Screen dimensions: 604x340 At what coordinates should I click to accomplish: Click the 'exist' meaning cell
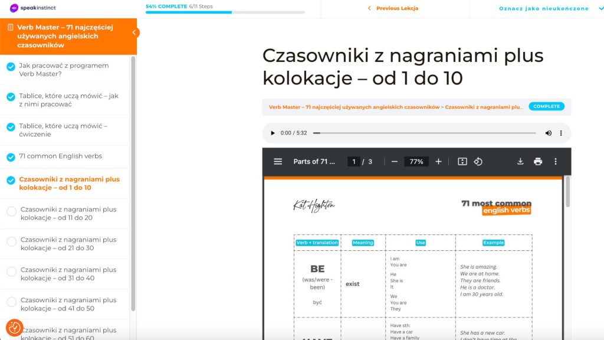pyautogui.click(x=353, y=284)
